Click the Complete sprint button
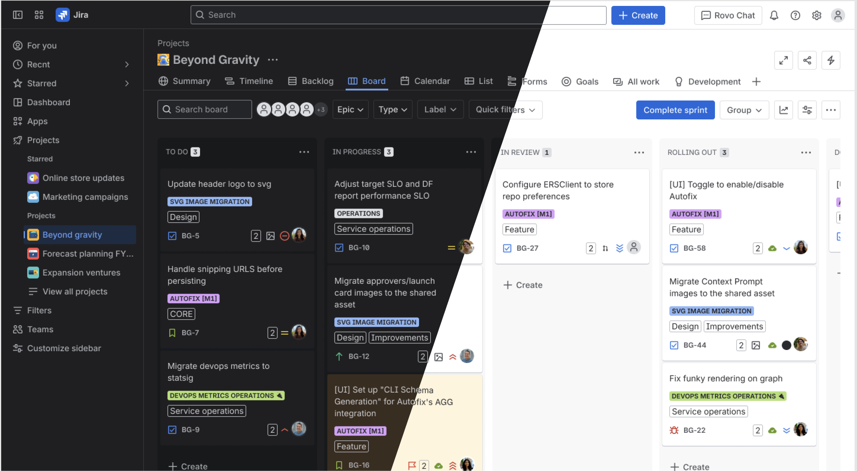 coord(675,110)
